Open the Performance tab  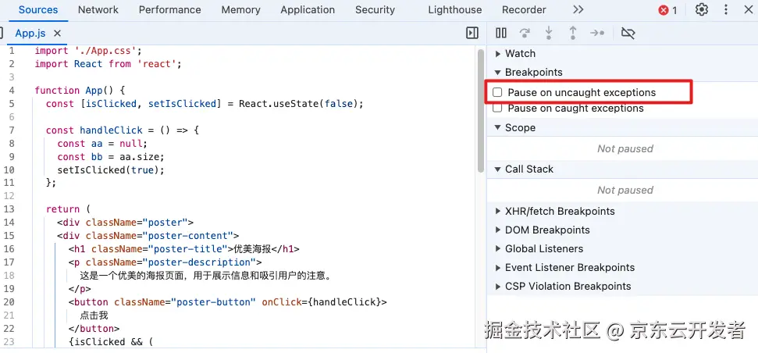click(169, 9)
